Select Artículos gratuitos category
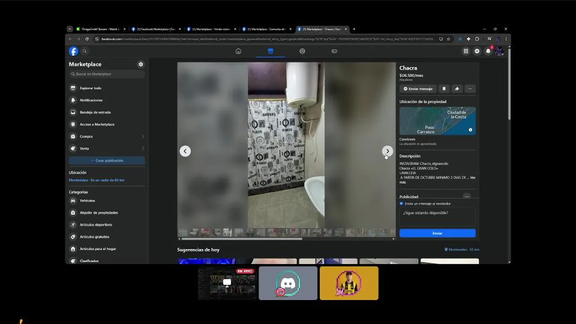The height and width of the screenshot is (324, 576). [x=107, y=237]
